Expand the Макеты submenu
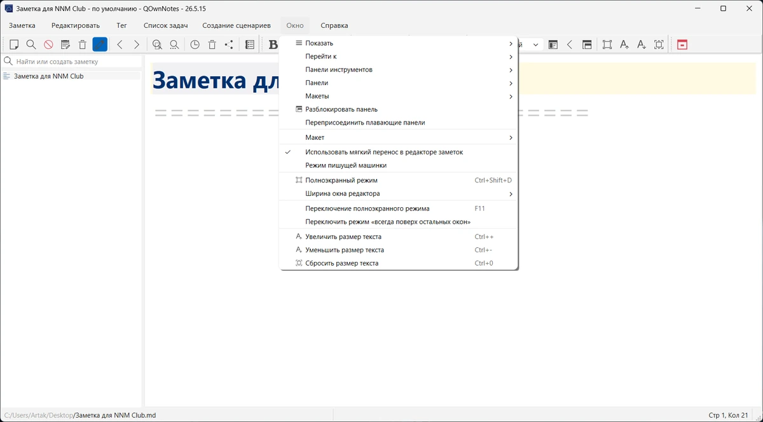 point(399,97)
